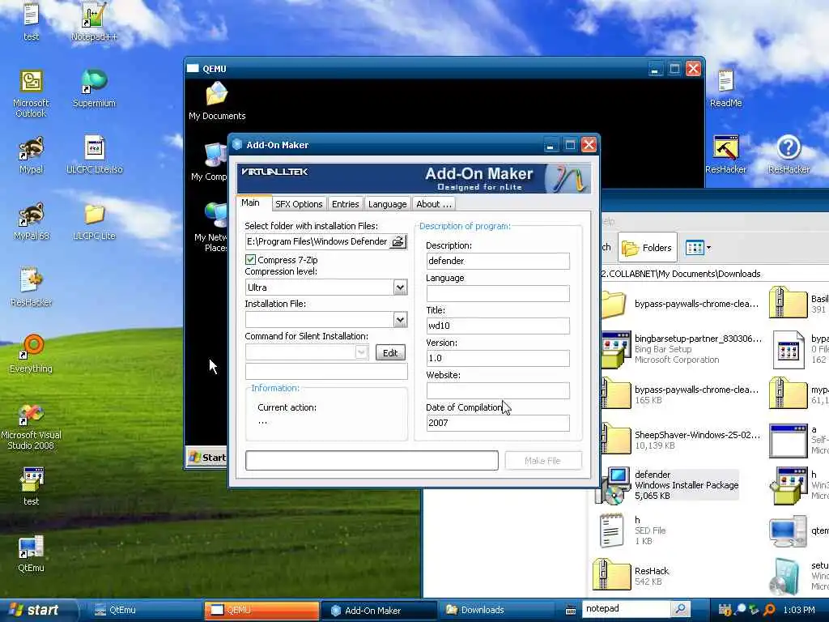Click Start button inside QEMU window
829x622 pixels.
208,458
